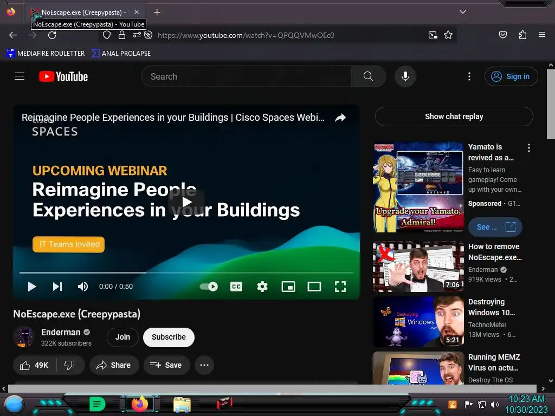The width and height of the screenshot is (555, 416).
Task: Open Firefox from the taskbar
Action: 140,404
